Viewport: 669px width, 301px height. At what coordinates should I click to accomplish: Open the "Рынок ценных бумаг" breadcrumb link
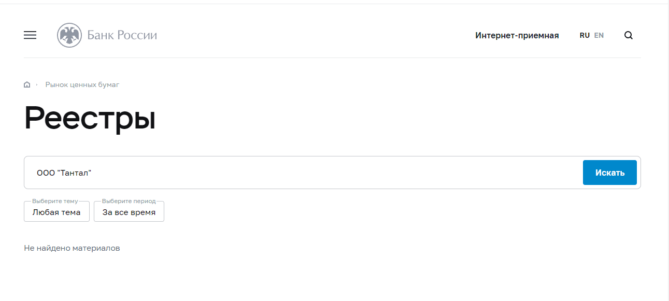(x=82, y=84)
